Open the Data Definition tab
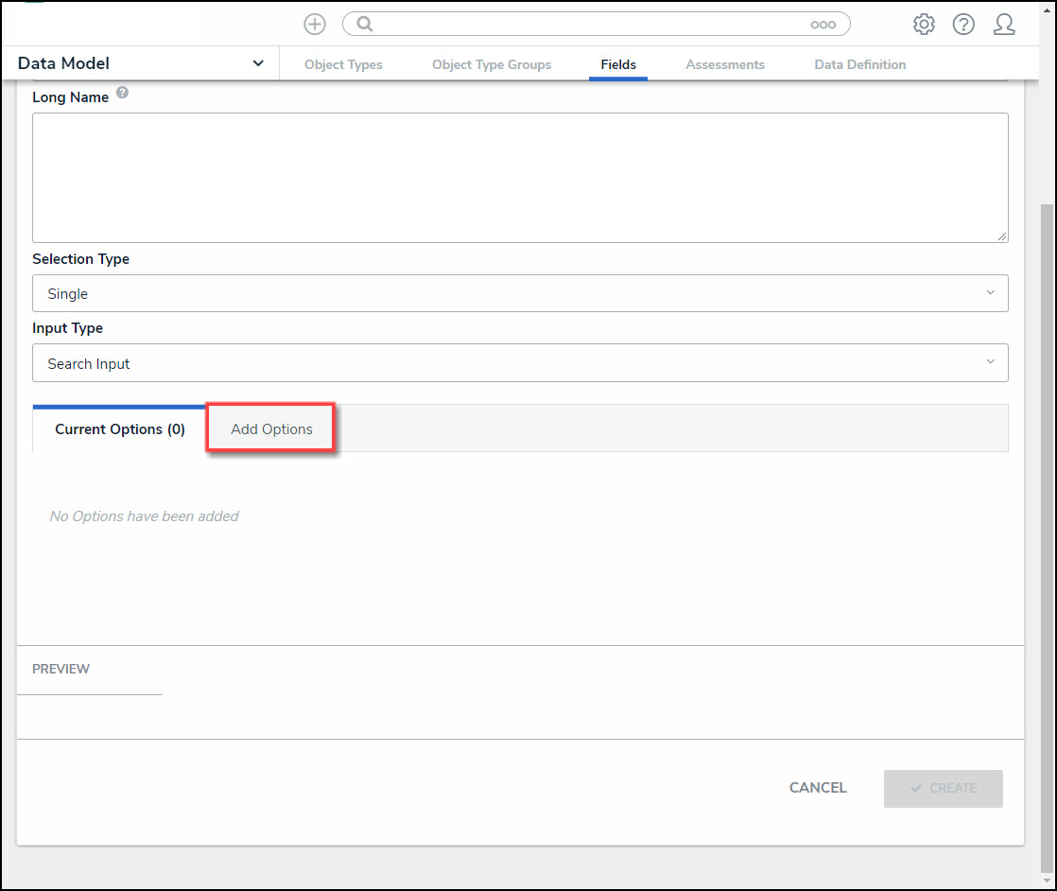 tap(859, 64)
